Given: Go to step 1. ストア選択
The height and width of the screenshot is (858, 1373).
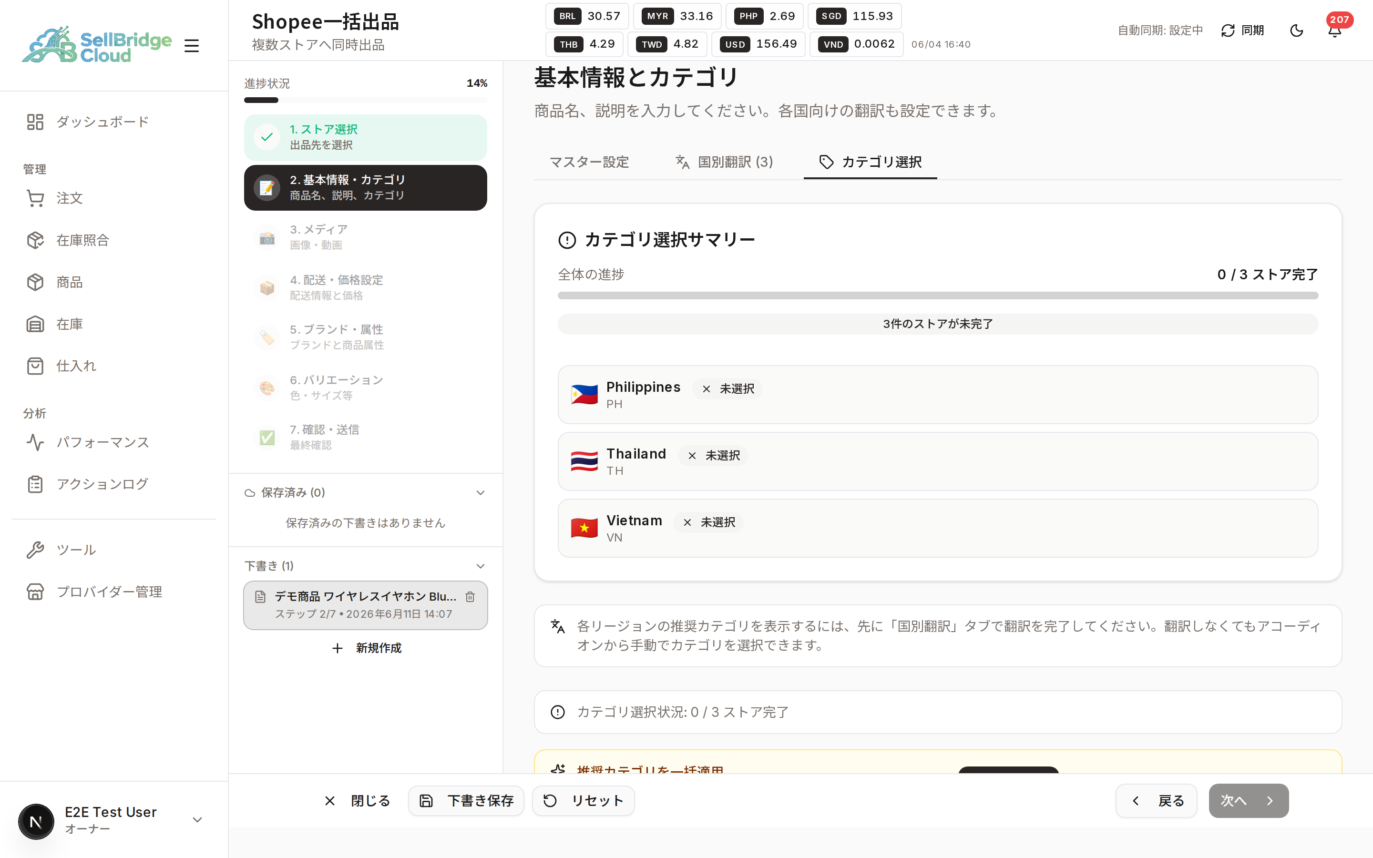Looking at the screenshot, I should coord(365,137).
